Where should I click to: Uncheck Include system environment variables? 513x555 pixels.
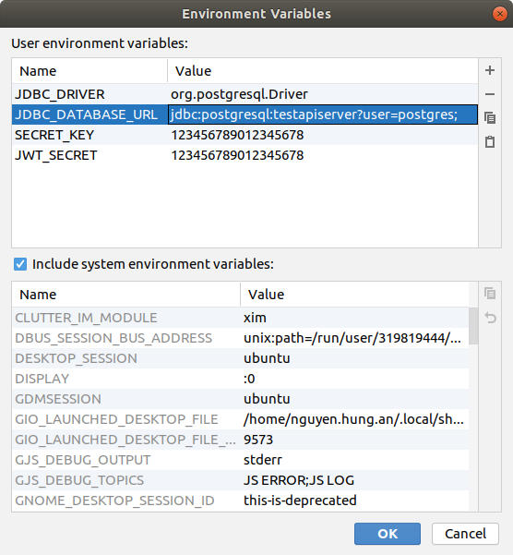pyautogui.click(x=20, y=264)
